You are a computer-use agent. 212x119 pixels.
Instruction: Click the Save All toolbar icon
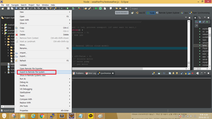tap(12, 8)
